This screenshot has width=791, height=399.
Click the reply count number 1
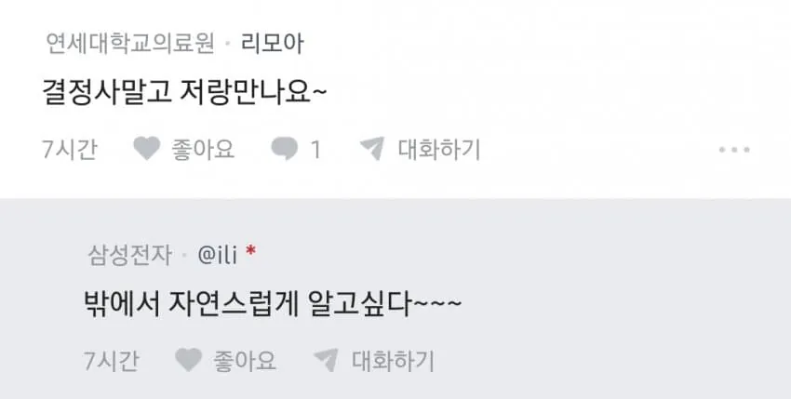tap(315, 150)
